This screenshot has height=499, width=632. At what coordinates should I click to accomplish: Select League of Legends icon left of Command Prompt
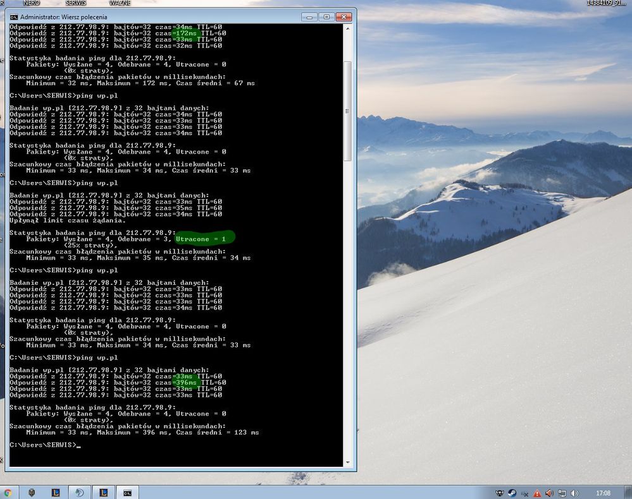tap(104, 493)
